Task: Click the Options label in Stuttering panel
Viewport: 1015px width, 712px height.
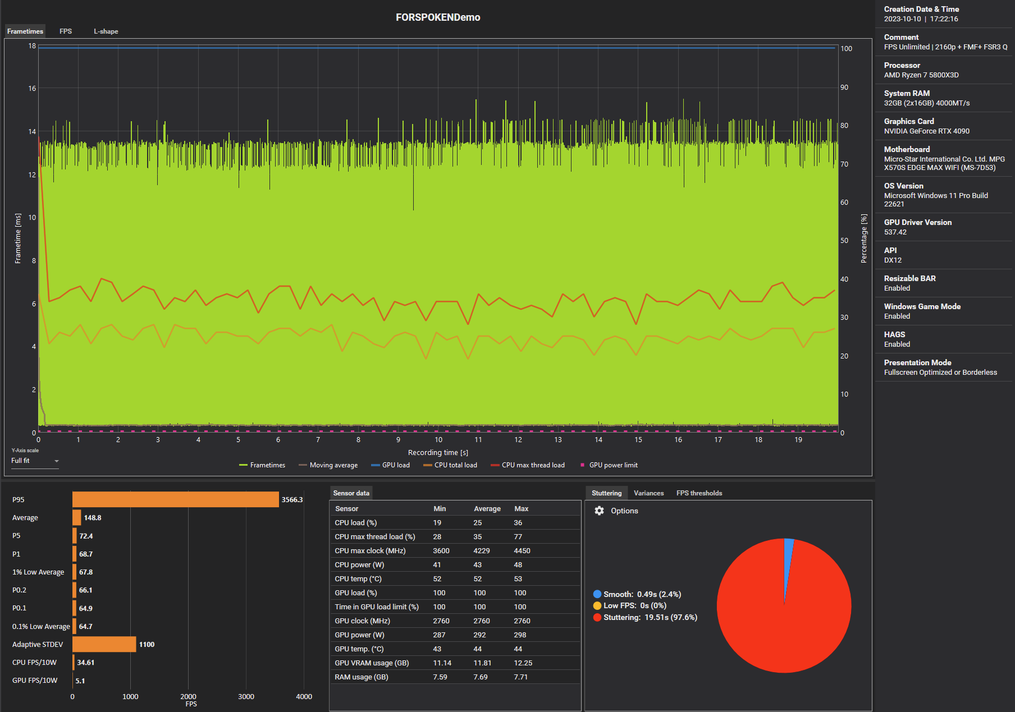Action: click(x=624, y=511)
